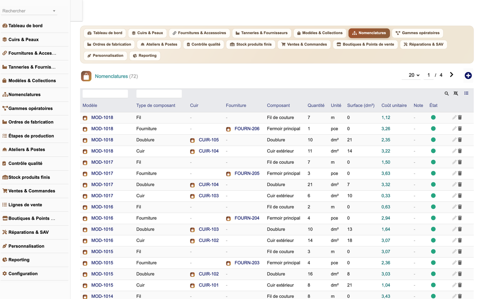This screenshot has width=484, height=299.
Task: Click the page number field
Action: pyautogui.click(x=429, y=75)
